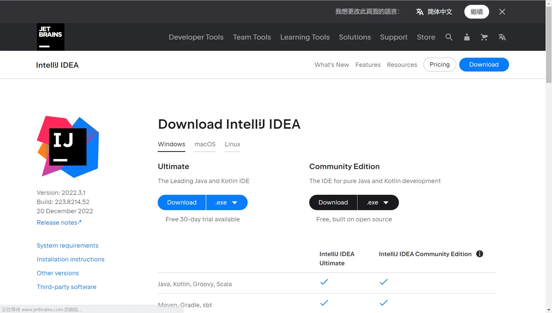Open System requirements link
This screenshot has height=313, width=552.
click(x=67, y=245)
